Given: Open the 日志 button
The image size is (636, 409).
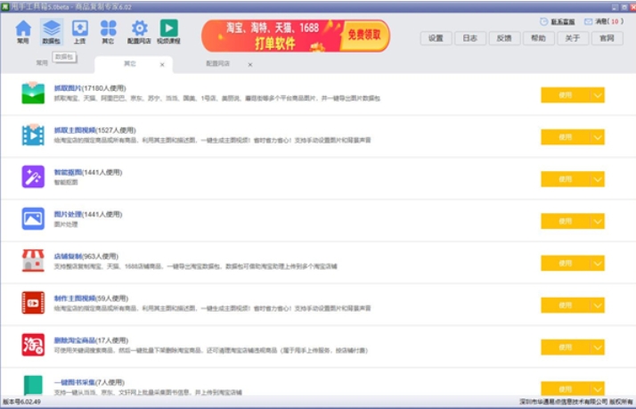Looking at the screenshot, I should pos(470,38).
